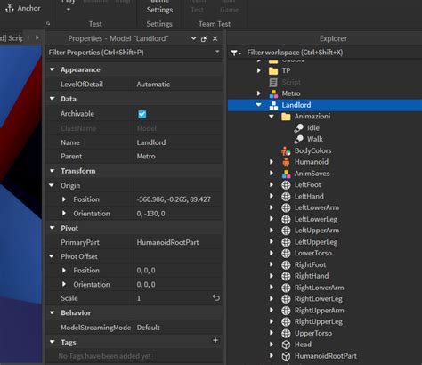Screen dimensions: 422x365
Task: Click the Anchor tool icon
Action: click(10, 8)
